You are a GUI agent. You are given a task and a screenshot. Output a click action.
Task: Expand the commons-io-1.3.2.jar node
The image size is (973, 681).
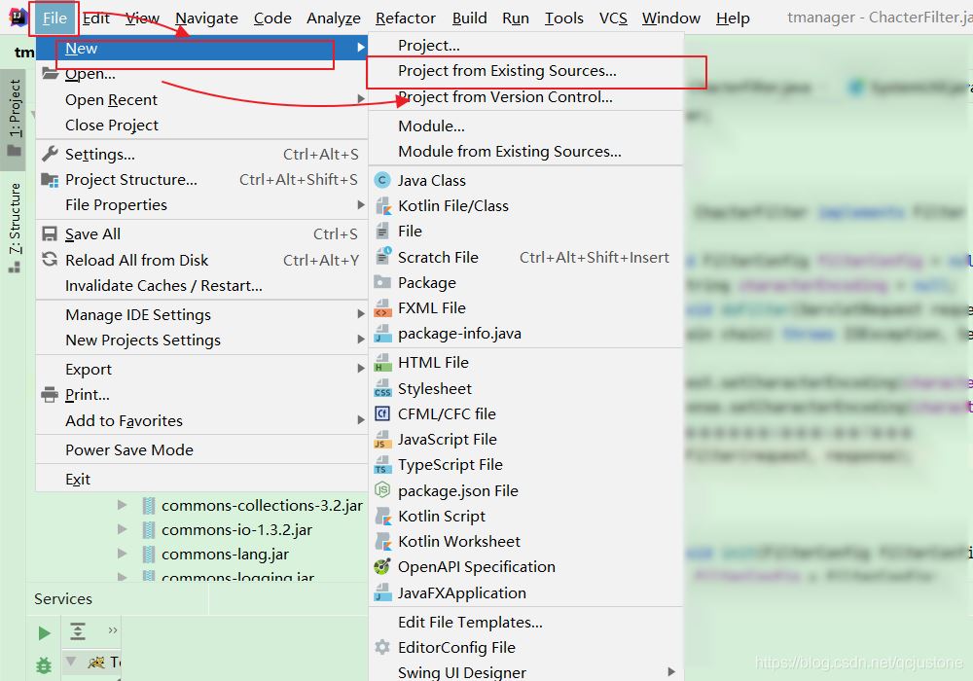(123, 529)
